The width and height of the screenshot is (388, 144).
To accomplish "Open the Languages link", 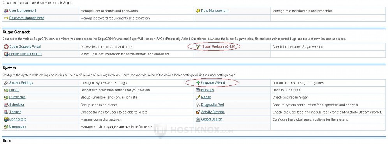I will [18, 127].
